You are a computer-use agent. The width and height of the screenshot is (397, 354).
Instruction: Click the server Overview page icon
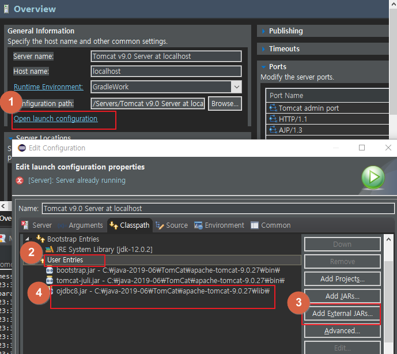6,9
